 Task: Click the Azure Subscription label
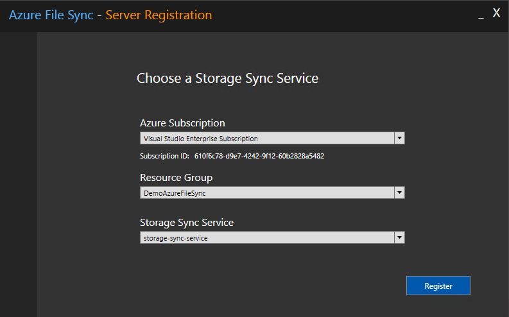[x=182, y=123]
